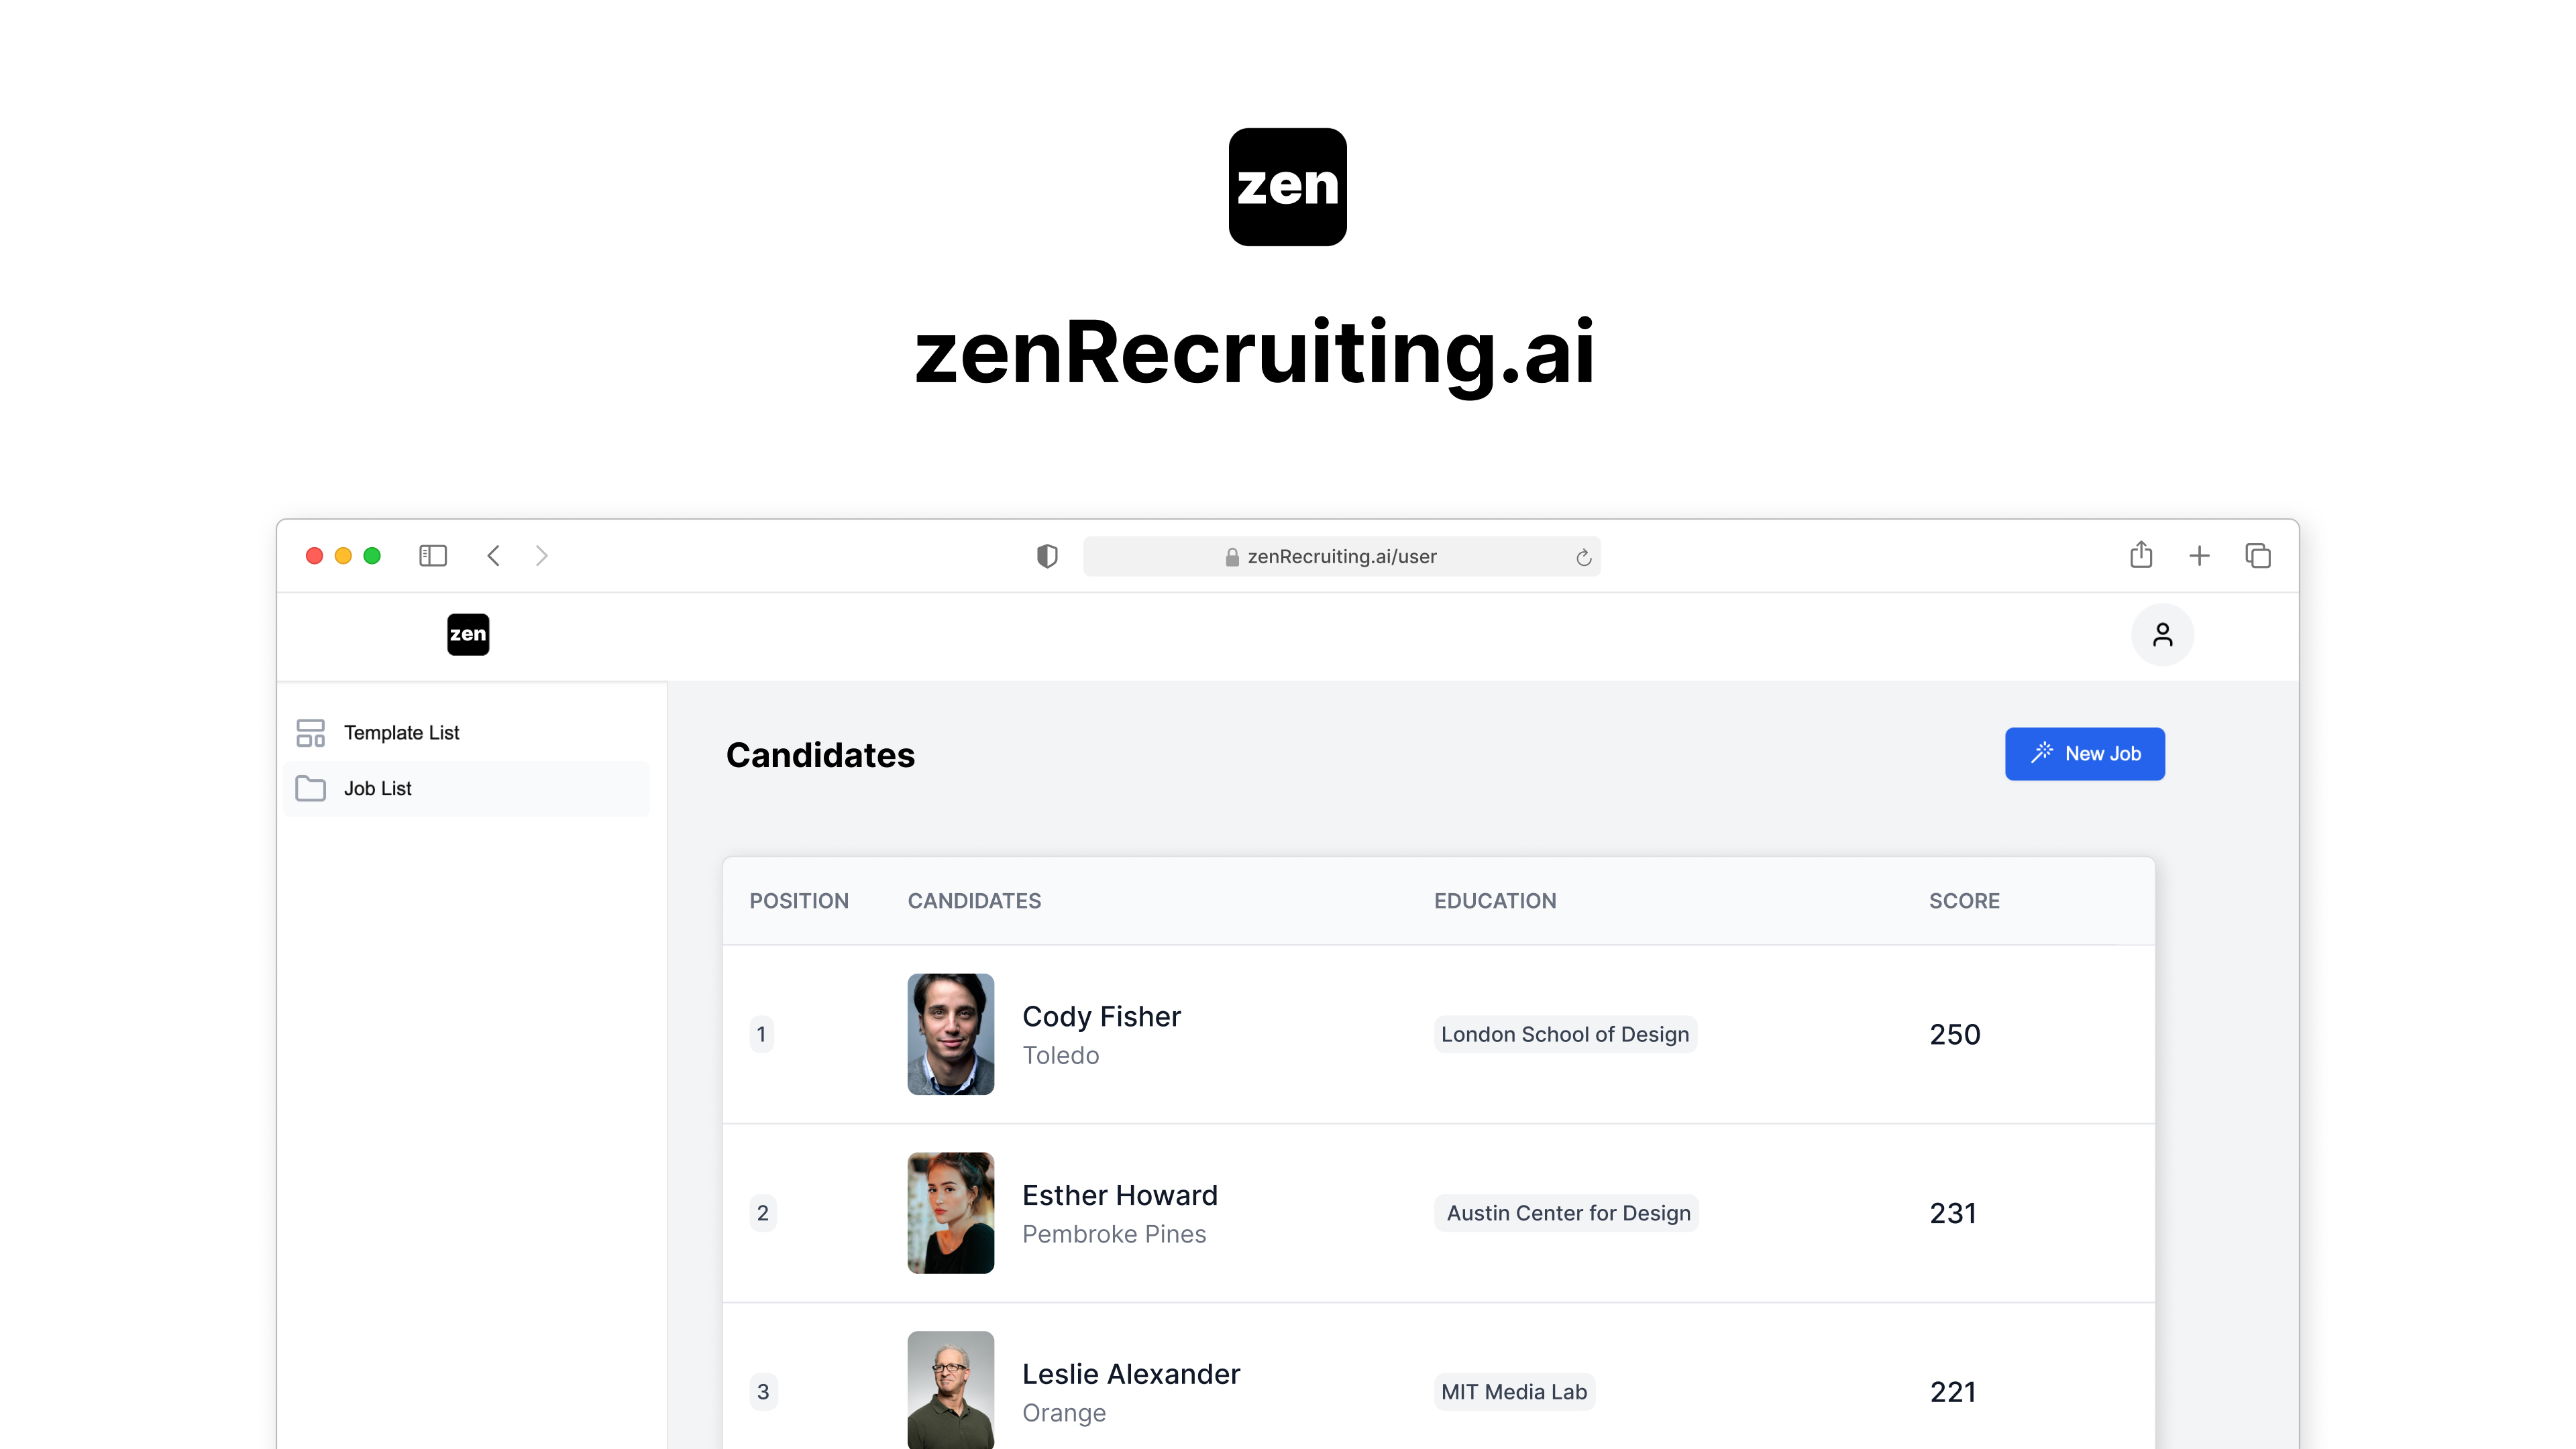Select the Leslie Alexander name
The image size is (2576, 1449).
(1131, 1374)
